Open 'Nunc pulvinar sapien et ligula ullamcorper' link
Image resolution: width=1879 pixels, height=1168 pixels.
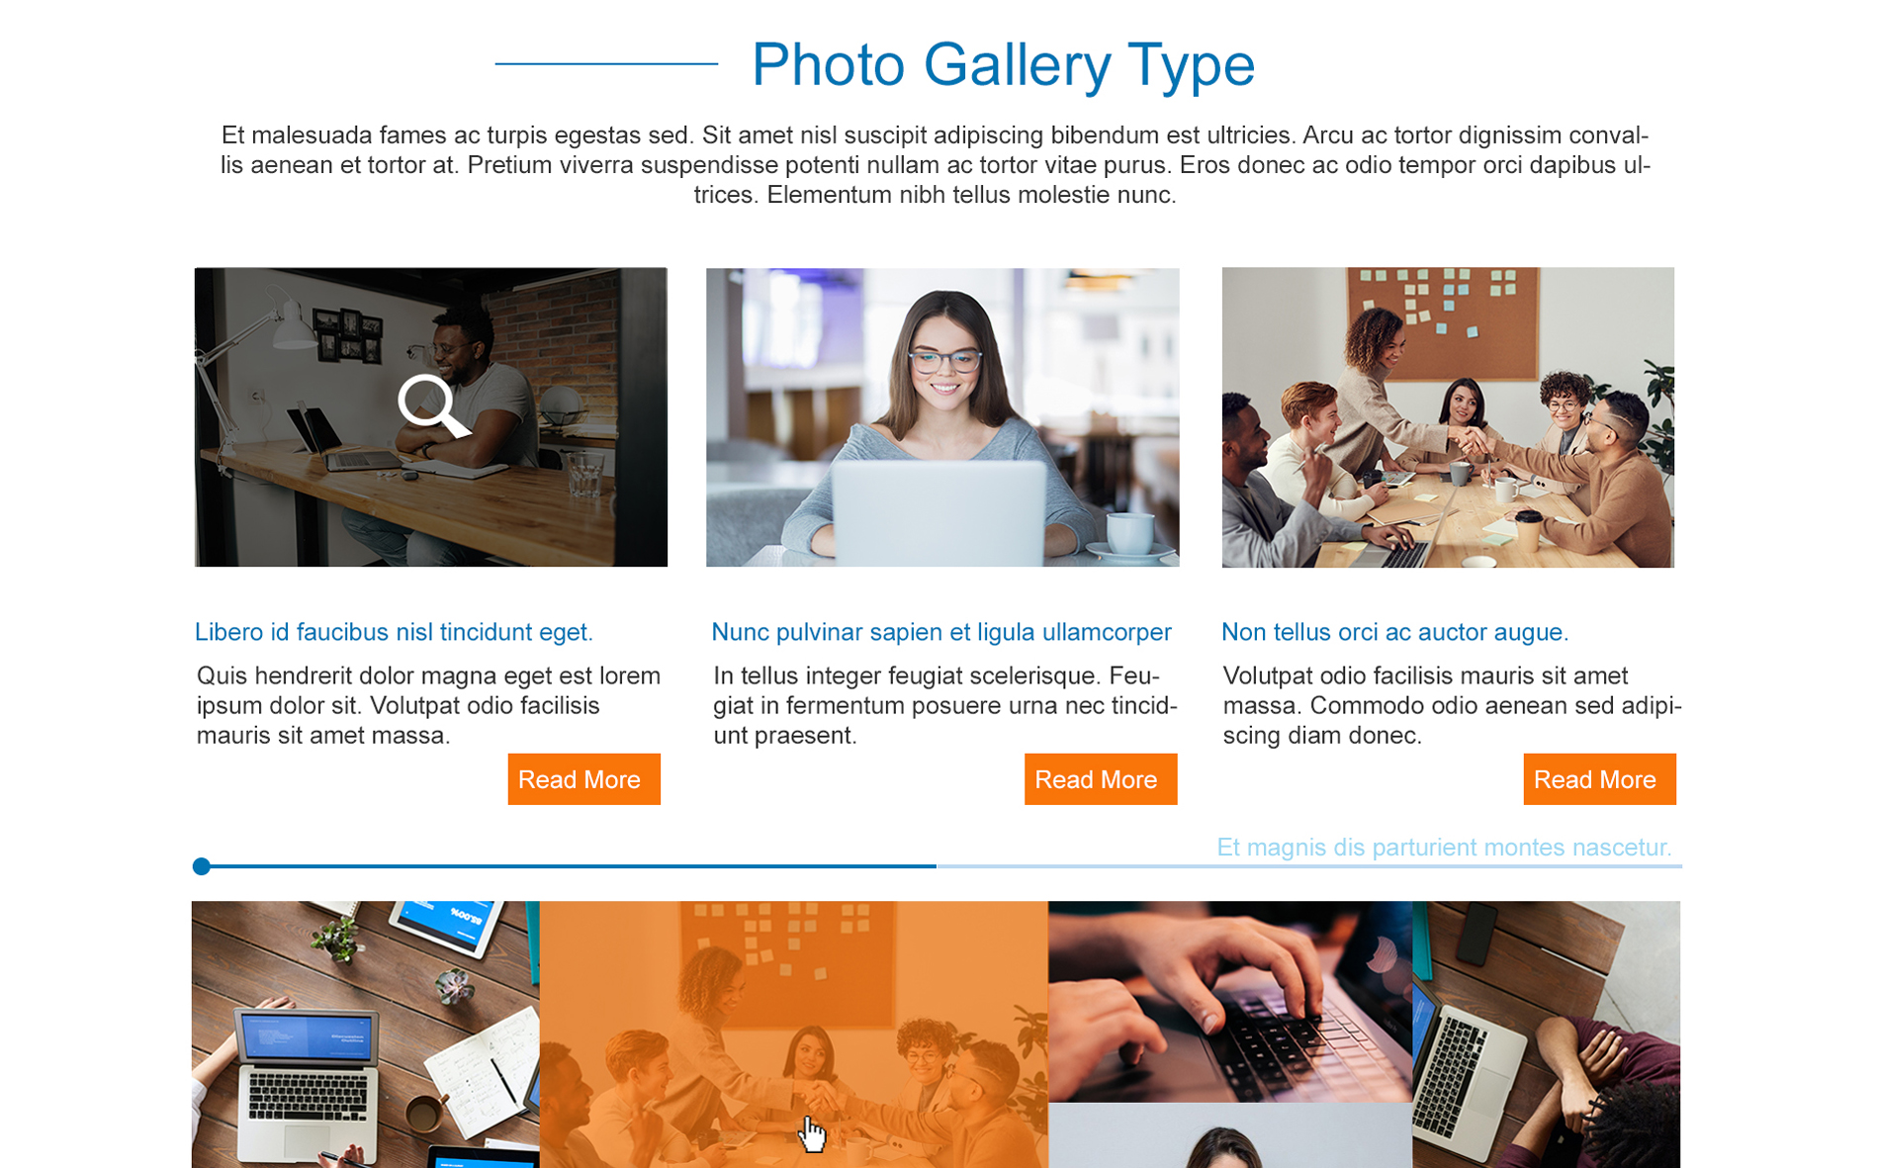tap(941, 632)
